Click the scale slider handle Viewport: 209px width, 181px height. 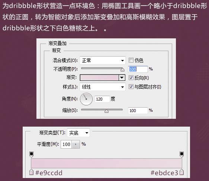point(106,111)
